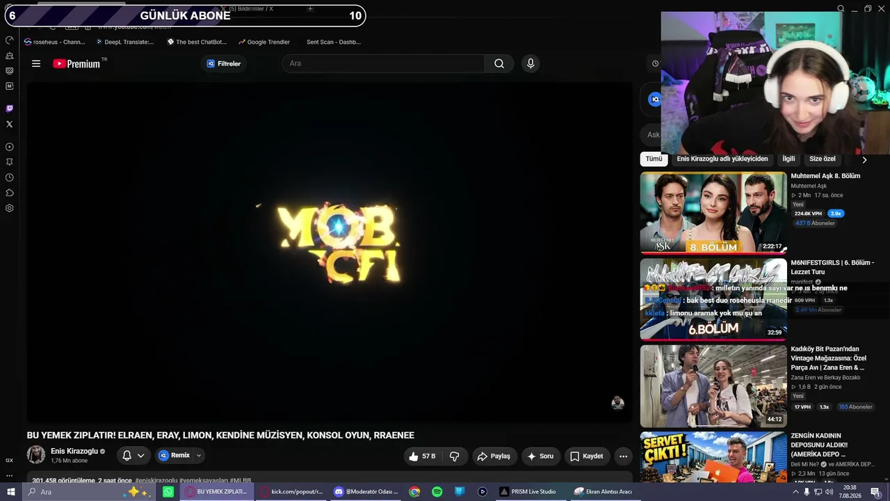Expand the Remix button dropdown arrow
This screenshot has height=501, width=890.
coord(199,456)
